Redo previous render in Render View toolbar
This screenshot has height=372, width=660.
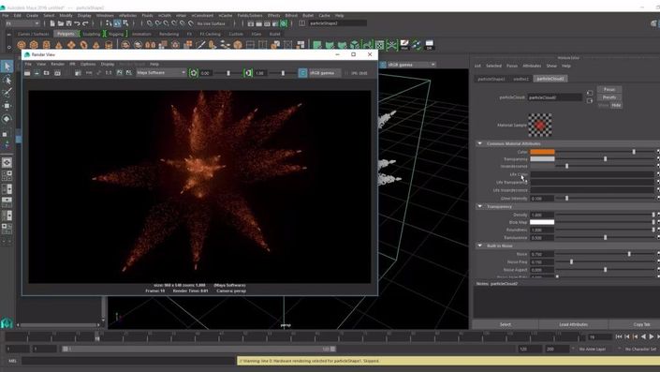27,73
